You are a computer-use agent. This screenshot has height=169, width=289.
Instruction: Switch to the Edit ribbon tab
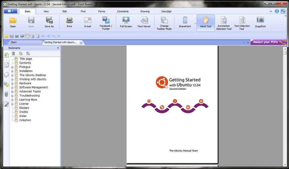click(x=65, y=11)
